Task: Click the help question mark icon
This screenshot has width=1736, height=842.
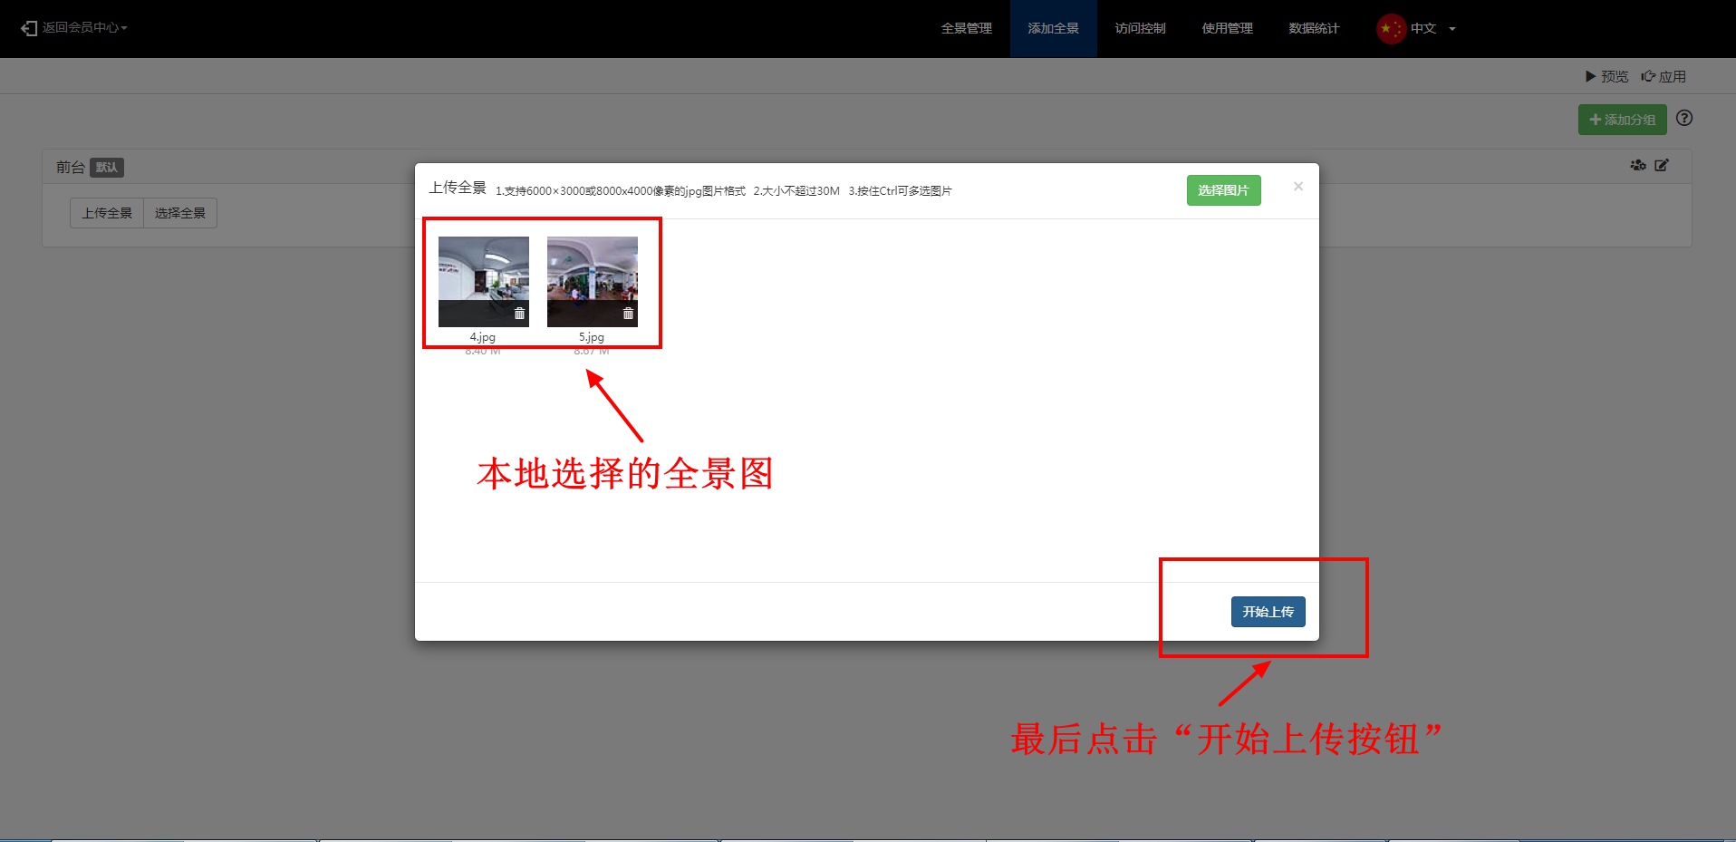Action: pyautogui.click(x=1684, y=119)
